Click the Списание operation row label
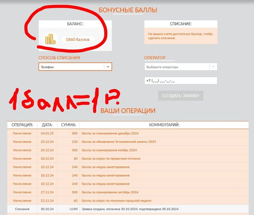The height and width of the screenshot is (215, 254). (22, 209)
